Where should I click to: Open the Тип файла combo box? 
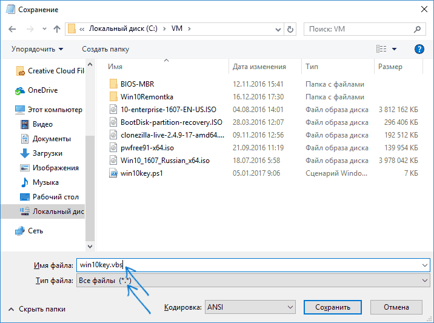(x=253, y=281)
